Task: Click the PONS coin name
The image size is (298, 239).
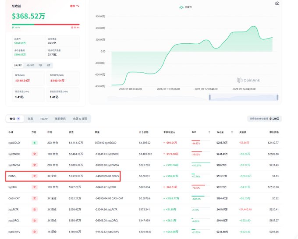Action: (12, 176)
